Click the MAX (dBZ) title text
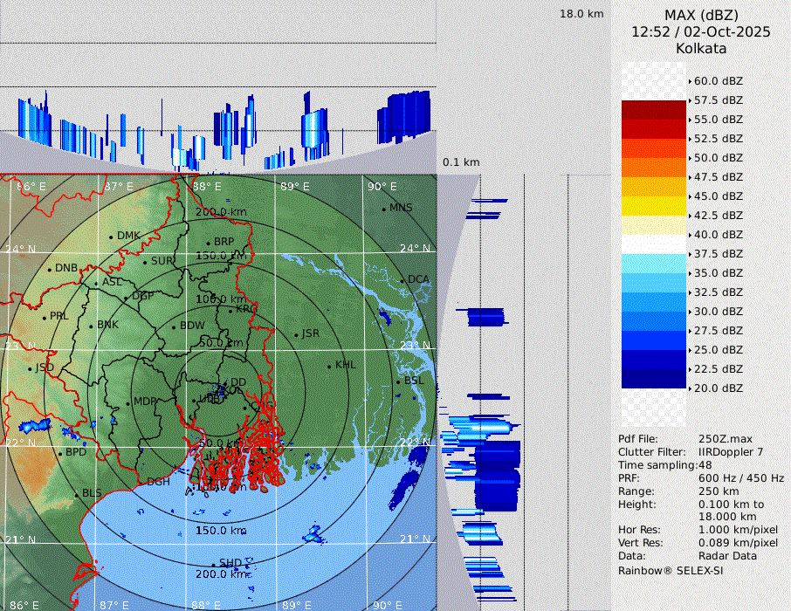The width and height of the screenshot is (791, 611). 701,15
